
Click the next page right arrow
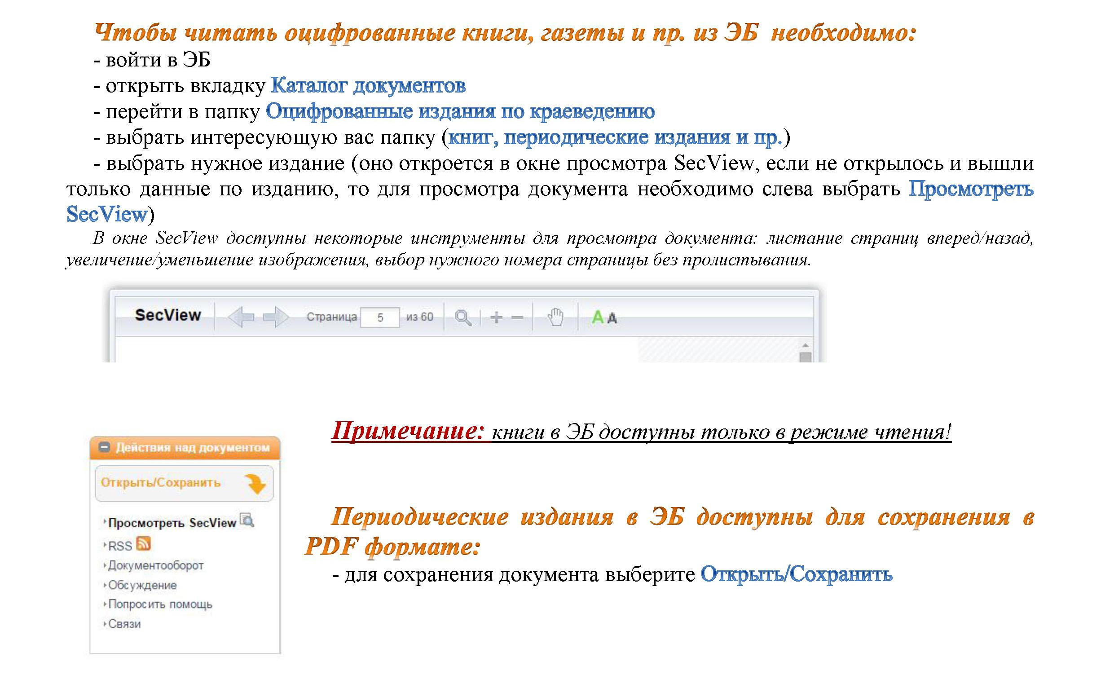275,317
